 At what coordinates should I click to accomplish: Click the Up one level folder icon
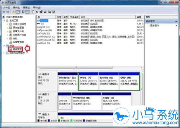point(13,12)
